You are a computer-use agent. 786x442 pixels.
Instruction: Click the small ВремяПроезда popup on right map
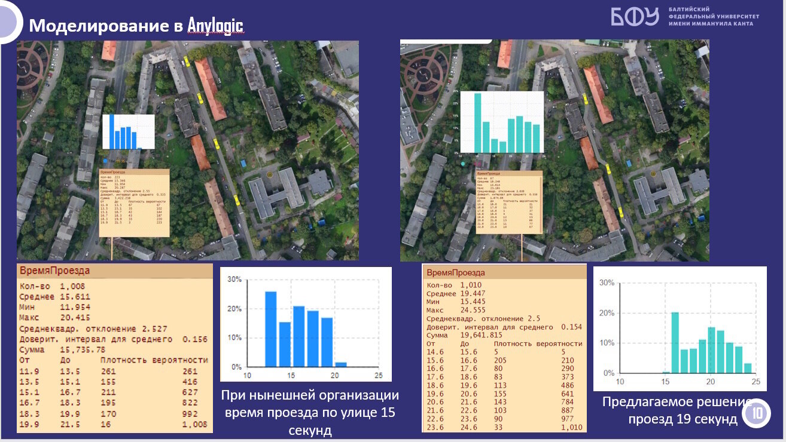(508, 202)
